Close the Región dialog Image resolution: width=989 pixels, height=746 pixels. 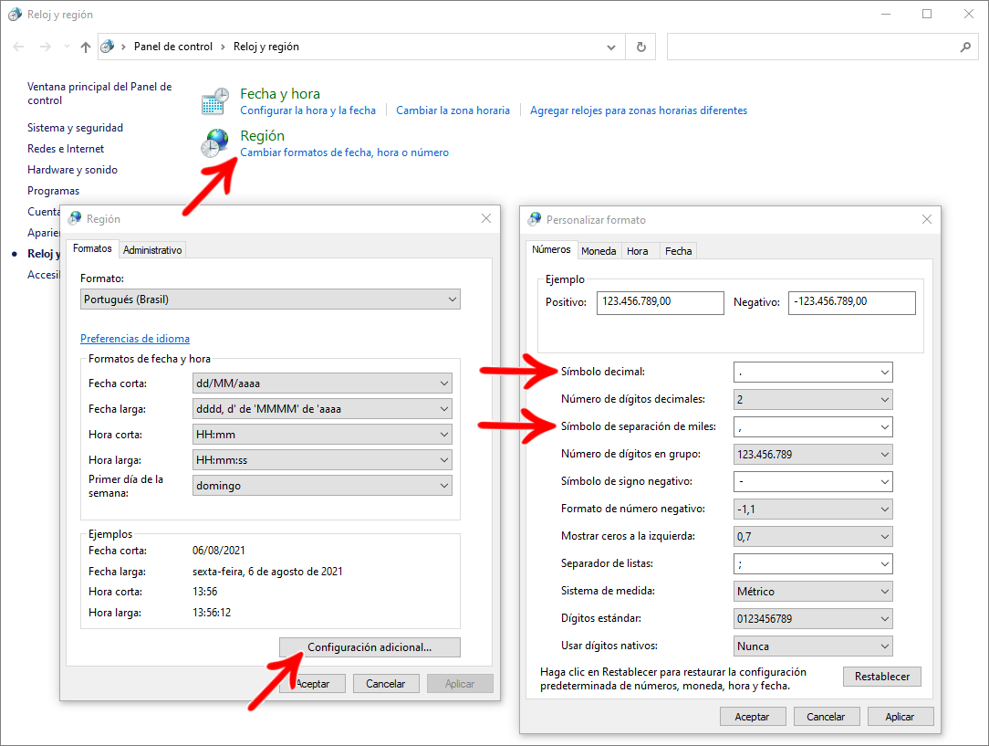[485, 218]
